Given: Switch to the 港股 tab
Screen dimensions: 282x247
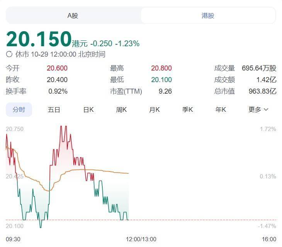Looking at the screenshot, I should pos(208,16).
